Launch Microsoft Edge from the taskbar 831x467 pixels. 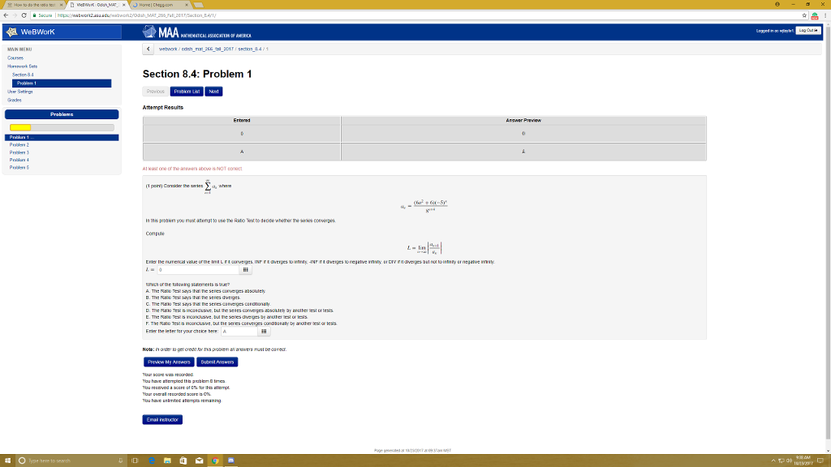coord(151,461)
